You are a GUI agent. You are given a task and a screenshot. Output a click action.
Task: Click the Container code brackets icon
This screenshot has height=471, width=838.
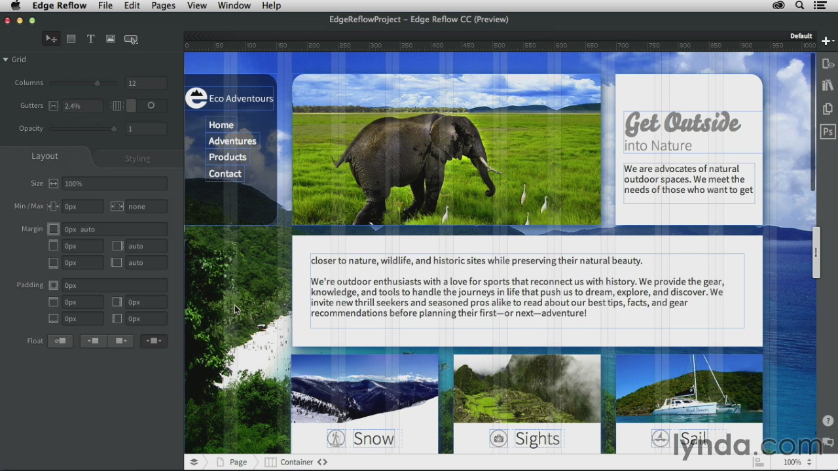(x=322, y=462)
